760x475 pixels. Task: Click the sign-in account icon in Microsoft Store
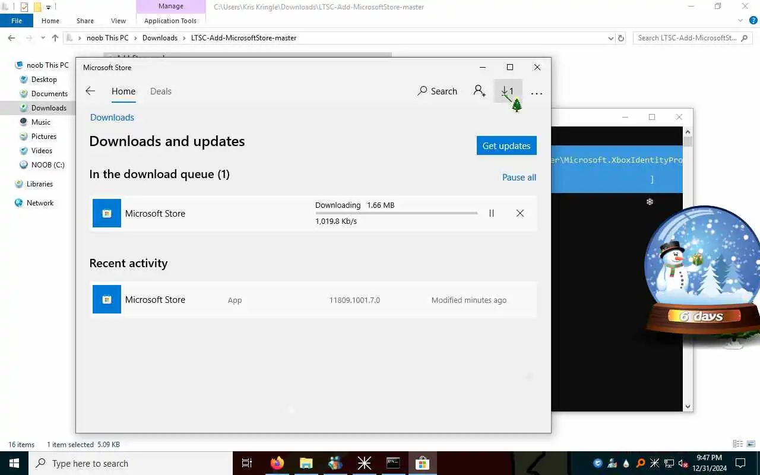click(479, 91)
